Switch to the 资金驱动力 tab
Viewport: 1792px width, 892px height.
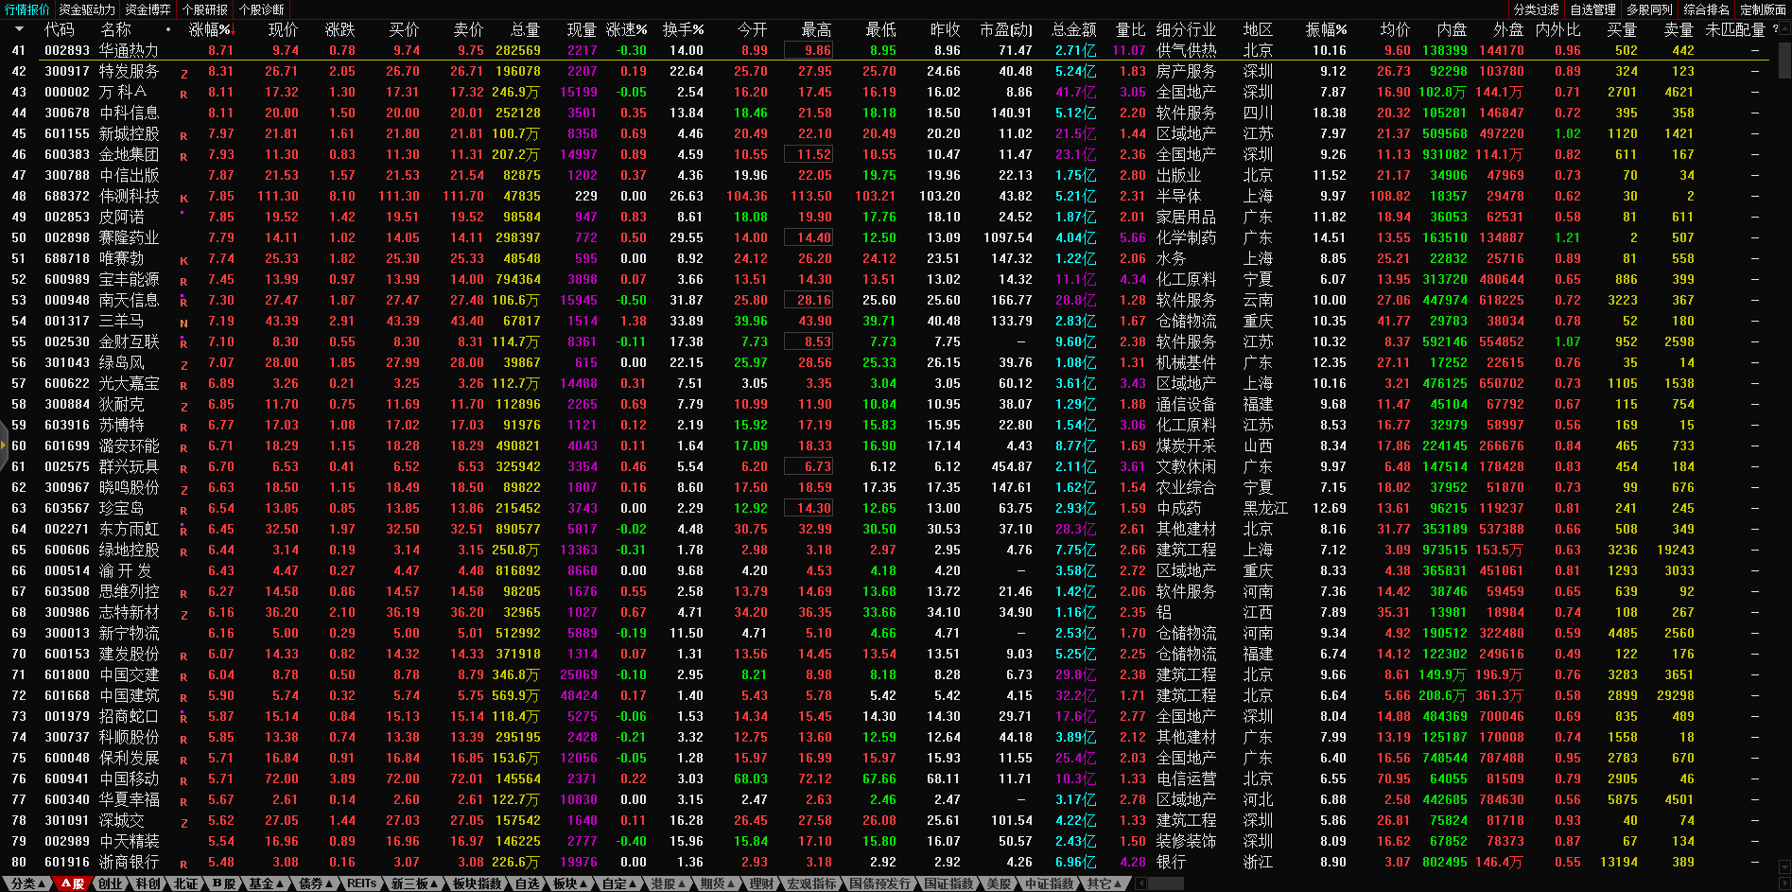click(86, 9)
